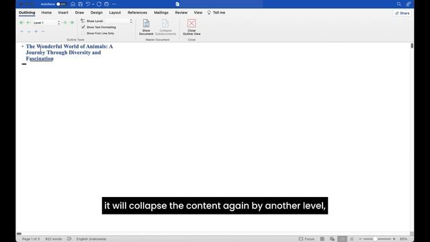Open the Review tab

[x=181, y=13]
